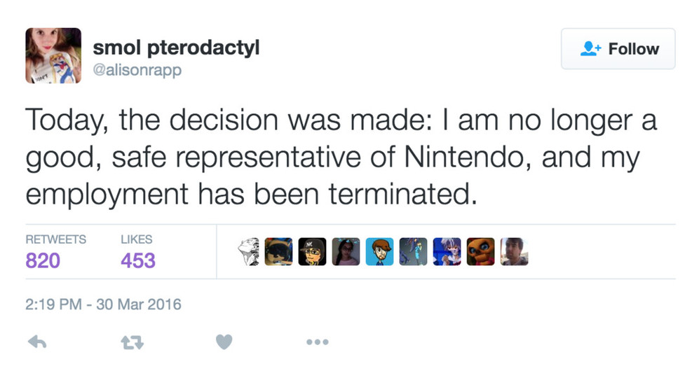This screenshot has height=378, width=699.
Task: Click the cartoon avatar with black cap and glasses
Action: click(312, 252)
